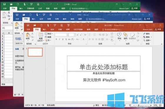Click the Share (共享) button in Word
This screenshot has width=165, height=109.
[147, 19]
